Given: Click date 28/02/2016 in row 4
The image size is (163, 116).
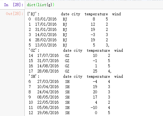Looking at the screenshot, I should (x=46, y=40).
